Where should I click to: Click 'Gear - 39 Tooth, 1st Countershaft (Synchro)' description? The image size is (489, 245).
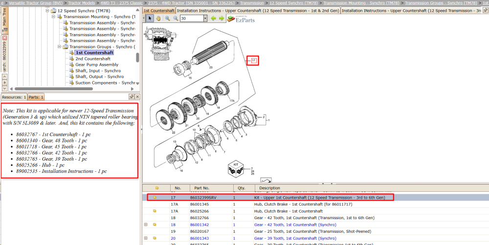click(x=295, y=239)
